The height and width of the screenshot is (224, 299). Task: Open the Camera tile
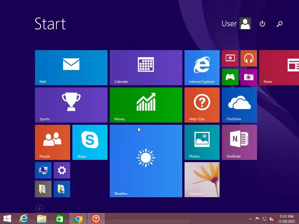249,77
